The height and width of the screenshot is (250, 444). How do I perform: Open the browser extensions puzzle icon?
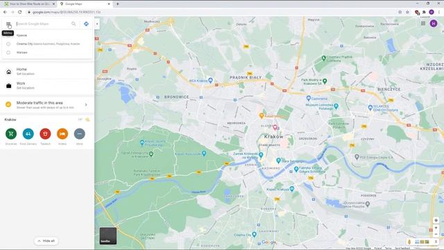pyautogui.click(x=424, y=12)
